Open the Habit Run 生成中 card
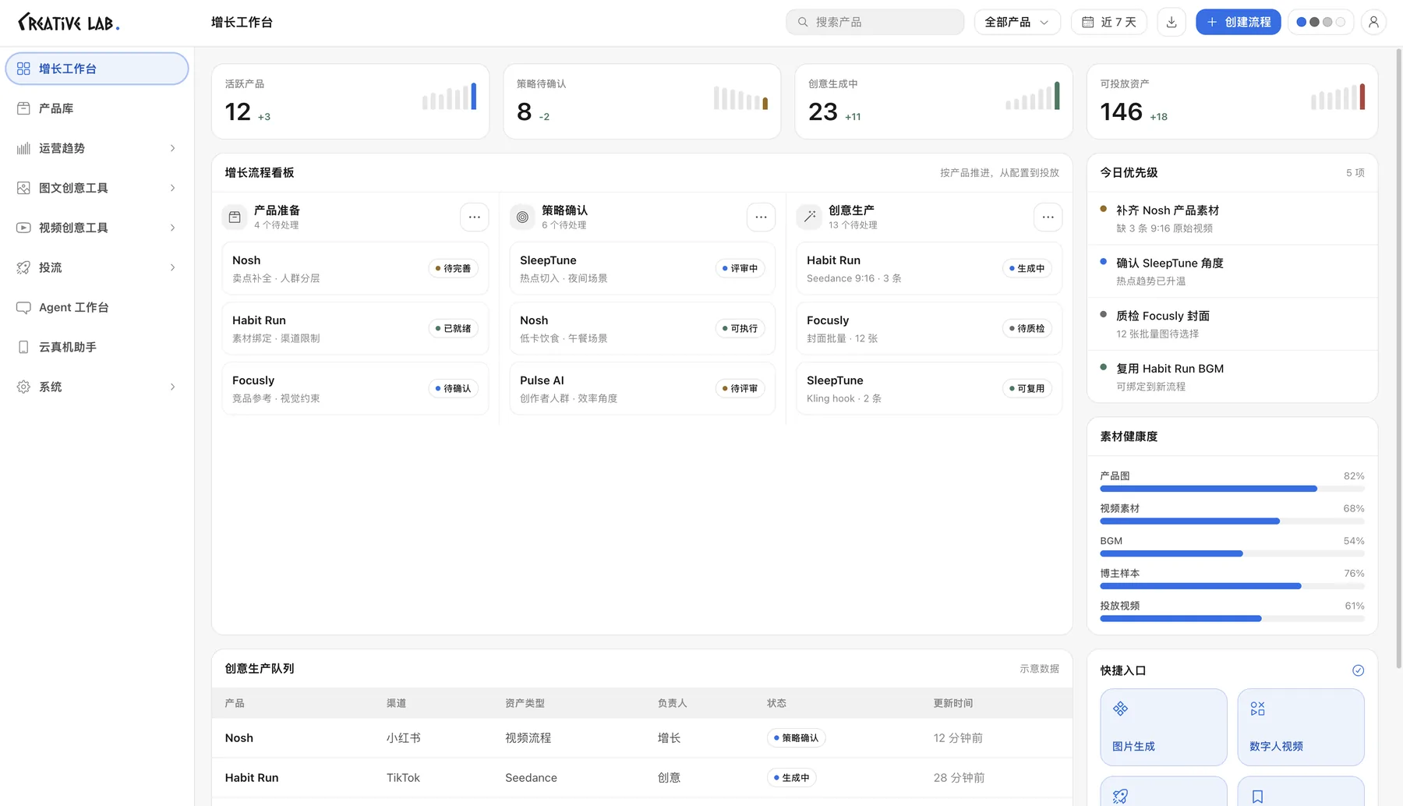This screenshot has width=1403, height=806. pyautogui.click(x=929, y=268)
